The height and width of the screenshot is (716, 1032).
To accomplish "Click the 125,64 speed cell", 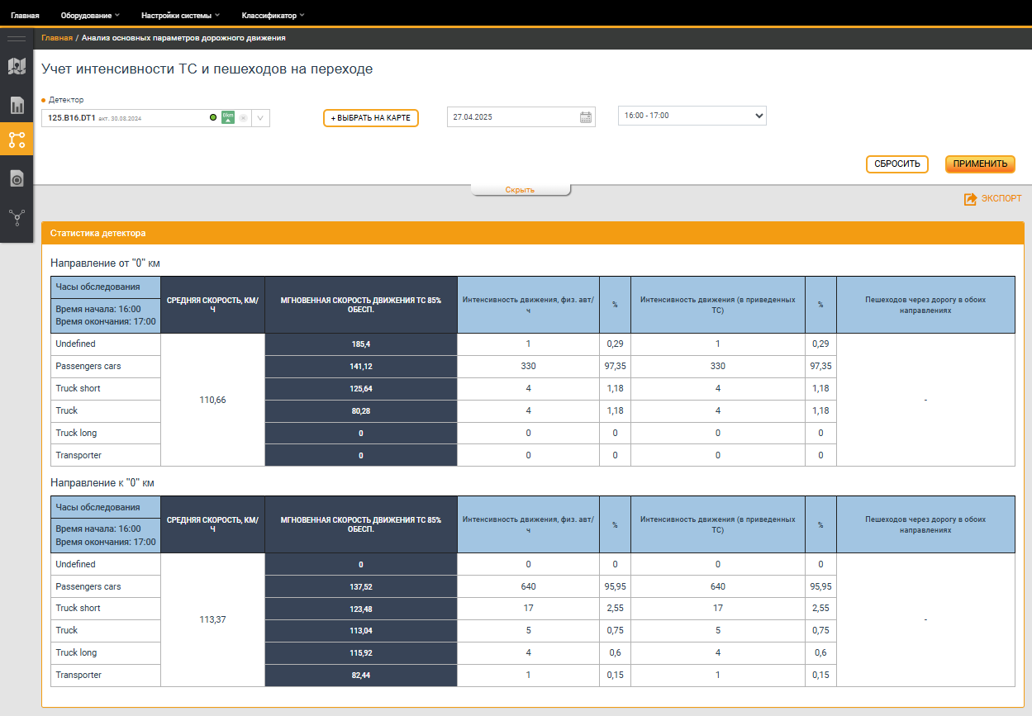I will pos(361,388).
